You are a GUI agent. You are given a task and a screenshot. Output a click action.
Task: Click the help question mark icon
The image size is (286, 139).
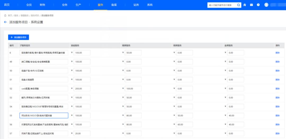coord(258,5)
